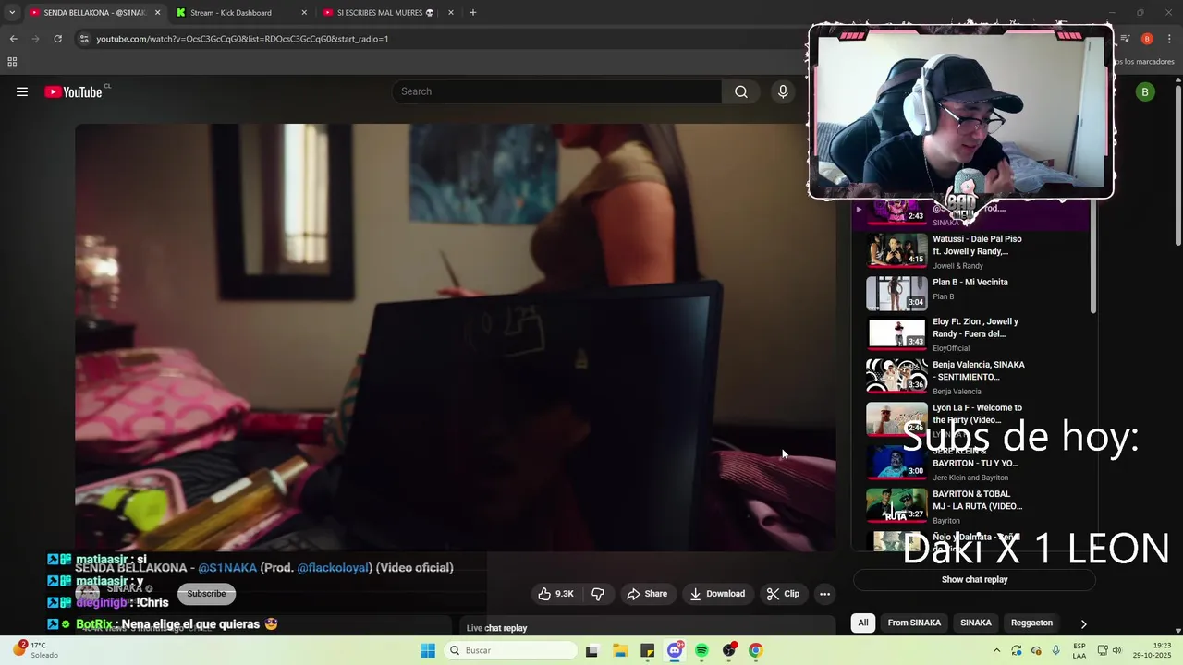Open Google Chrome from the taskbar
Screen dimensions: 1183x665
coord(756,650)
